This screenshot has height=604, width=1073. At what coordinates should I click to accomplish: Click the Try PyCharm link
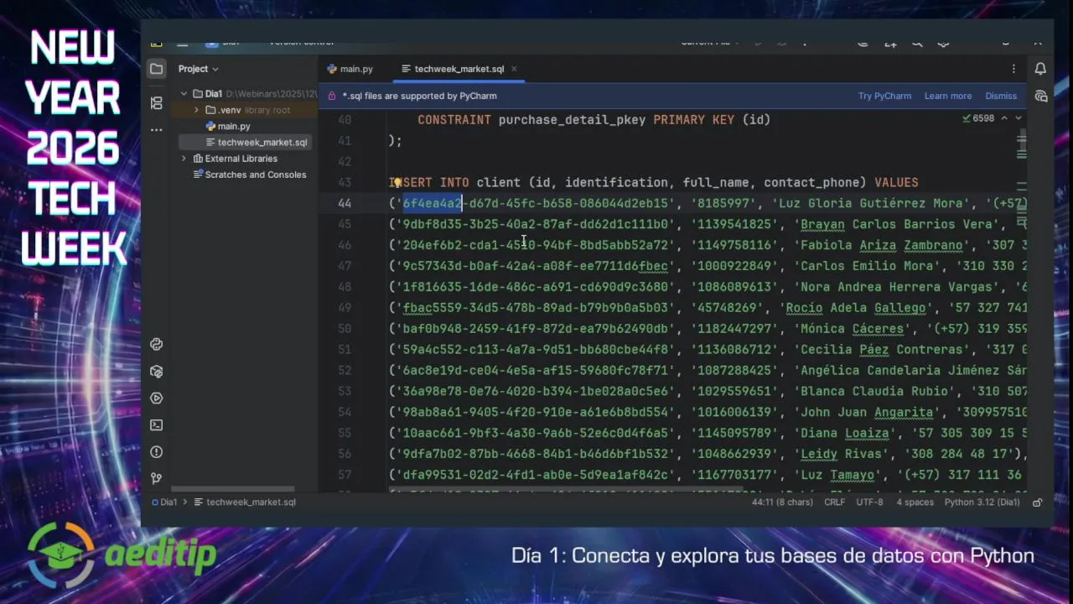(x=884, y=96)
